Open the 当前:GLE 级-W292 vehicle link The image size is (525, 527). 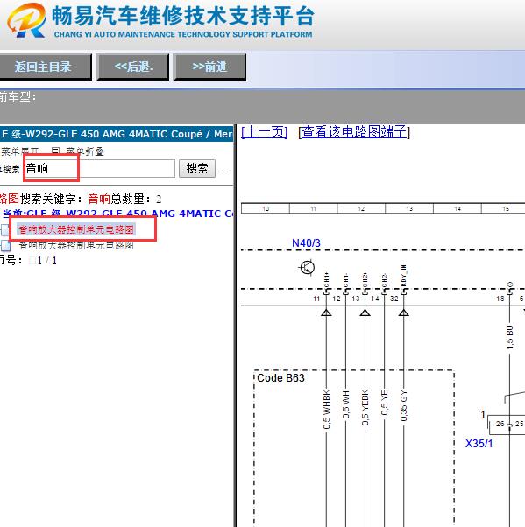(117, 214)
